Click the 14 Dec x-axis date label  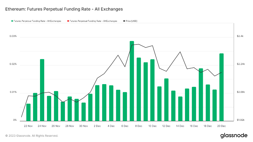(x=180, y=126)
